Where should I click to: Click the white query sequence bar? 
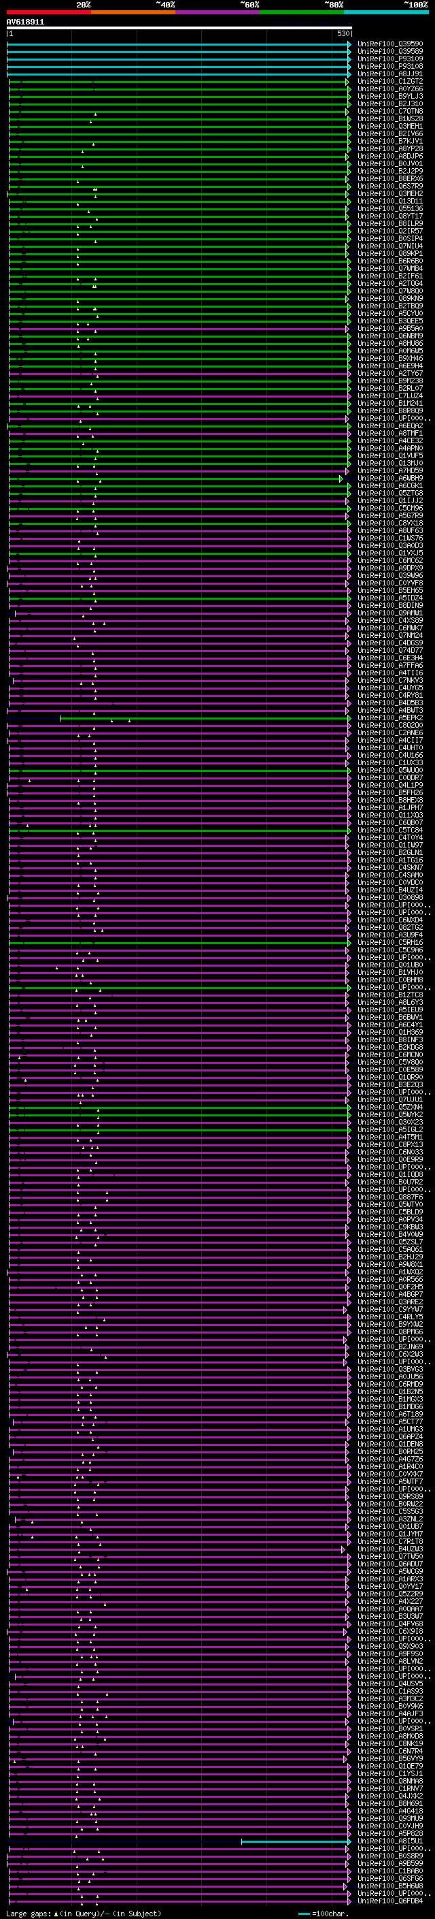coord(179,27)
